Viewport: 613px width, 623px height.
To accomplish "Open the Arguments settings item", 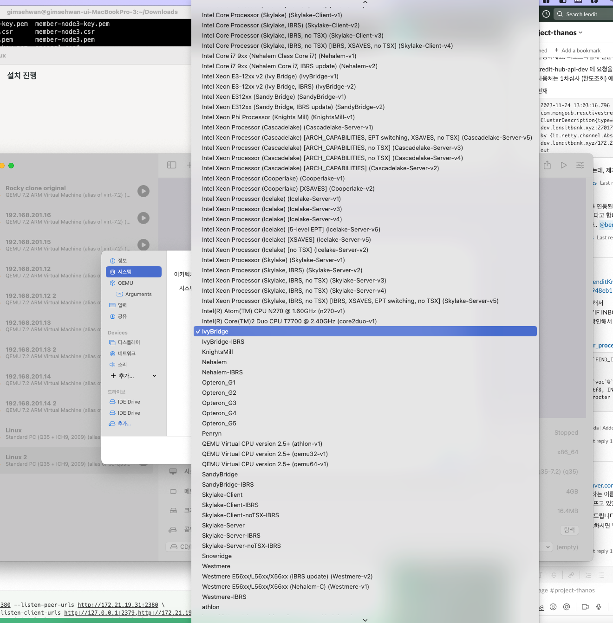I will 134,294.
